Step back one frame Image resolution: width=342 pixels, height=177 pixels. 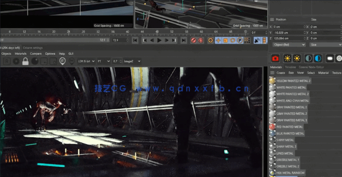(x=152, y=40)
